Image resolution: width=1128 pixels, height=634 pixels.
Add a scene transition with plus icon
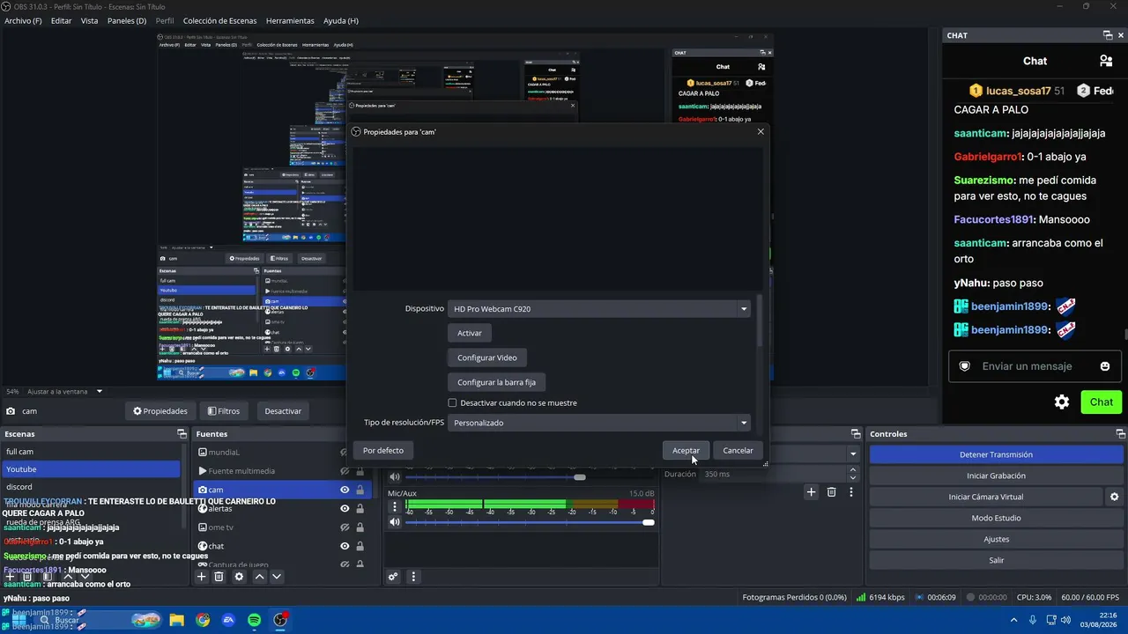pos(812,492)
